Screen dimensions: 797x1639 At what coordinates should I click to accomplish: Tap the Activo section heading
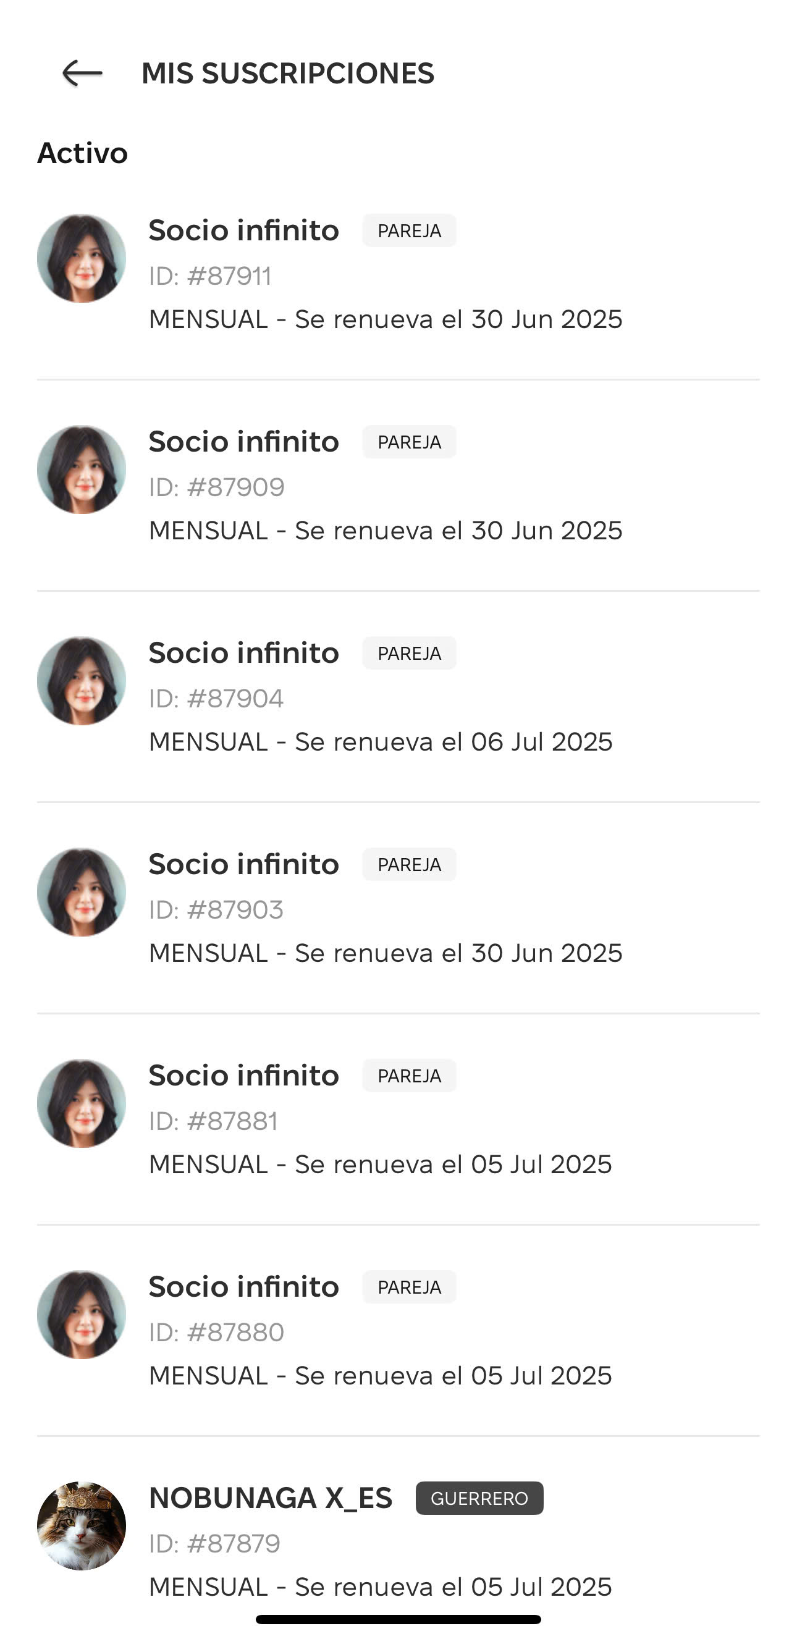click(83, 153)
